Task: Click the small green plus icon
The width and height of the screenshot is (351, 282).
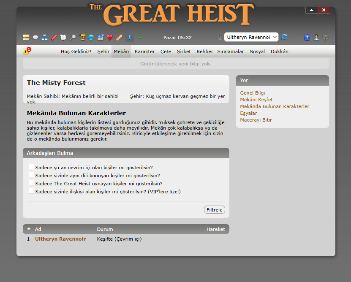Action: [140, 38]
